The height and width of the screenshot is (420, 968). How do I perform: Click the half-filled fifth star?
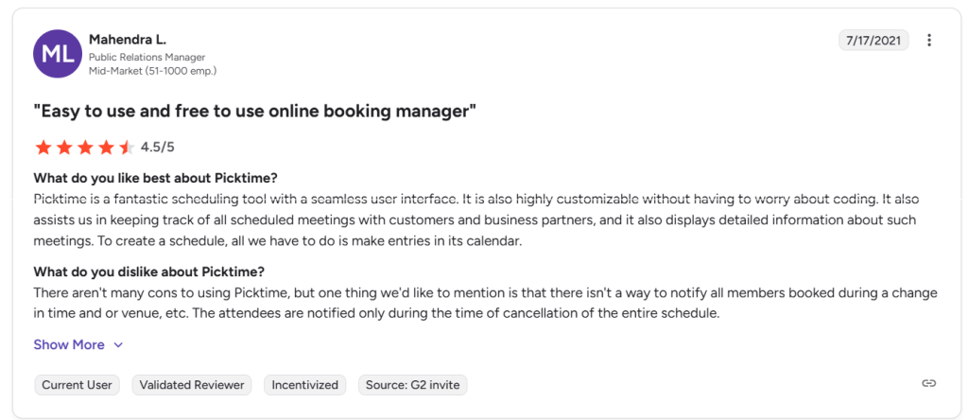[x=127, y=148]
